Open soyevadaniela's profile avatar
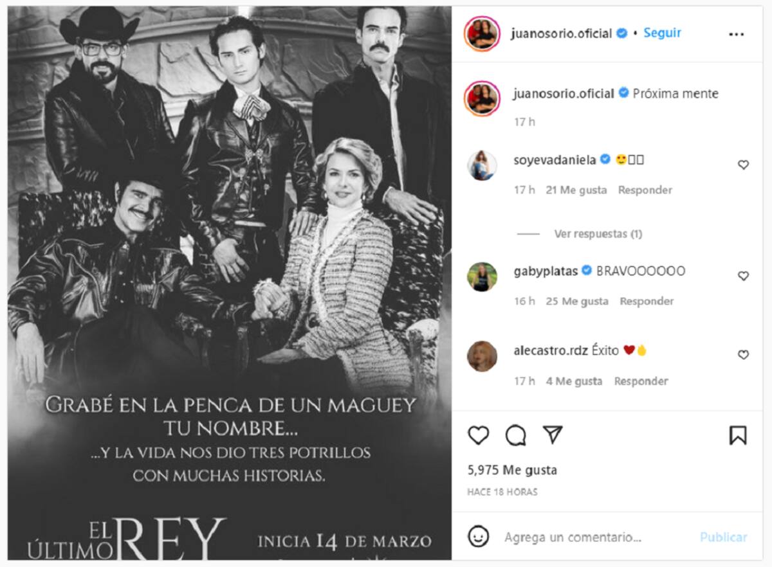The width and height of the screenshot is (772, 567). pyautogui.click(x=482, y=166)
